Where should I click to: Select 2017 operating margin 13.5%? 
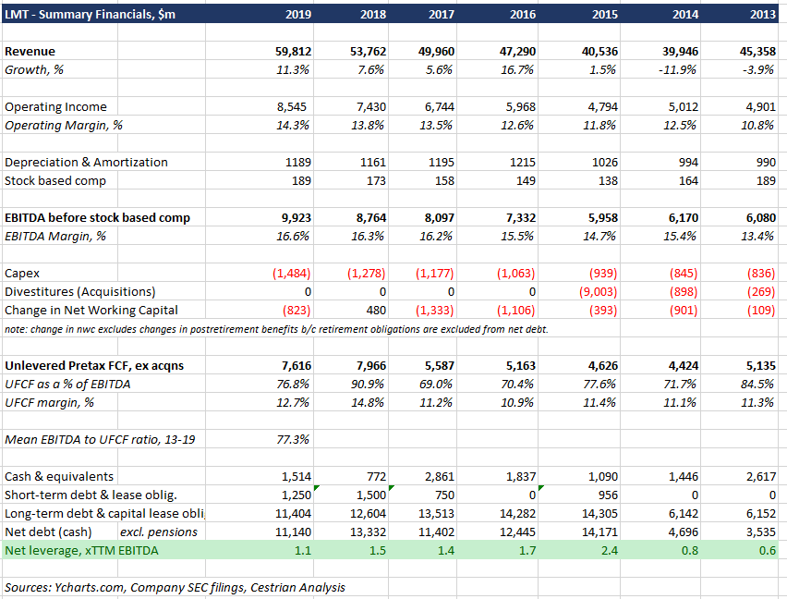click(436, 126)
